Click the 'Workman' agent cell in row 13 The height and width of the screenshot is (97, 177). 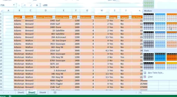click(x=19, y=54)
